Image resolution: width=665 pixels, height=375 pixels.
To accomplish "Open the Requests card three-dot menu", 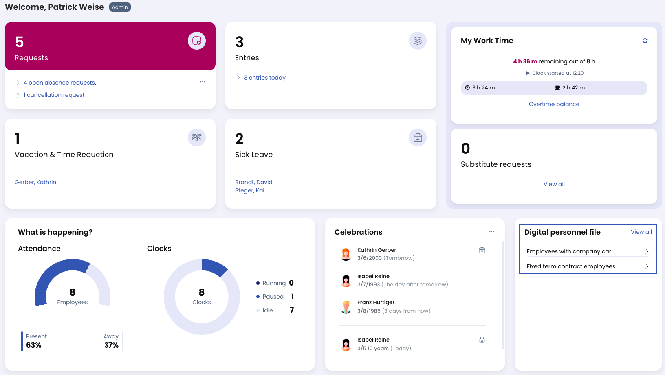I will (x=203, y=82).
